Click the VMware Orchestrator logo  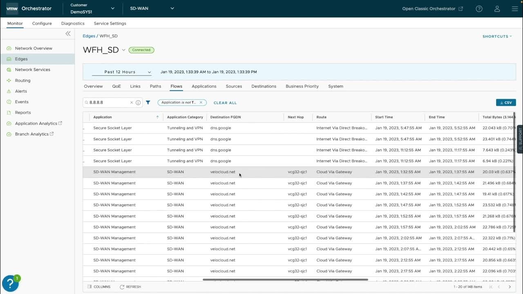(11, 9)
